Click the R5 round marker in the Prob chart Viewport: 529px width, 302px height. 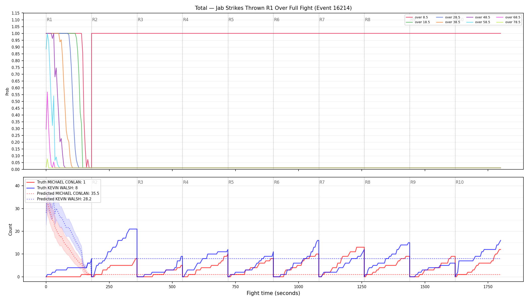(x=231, y=20)
